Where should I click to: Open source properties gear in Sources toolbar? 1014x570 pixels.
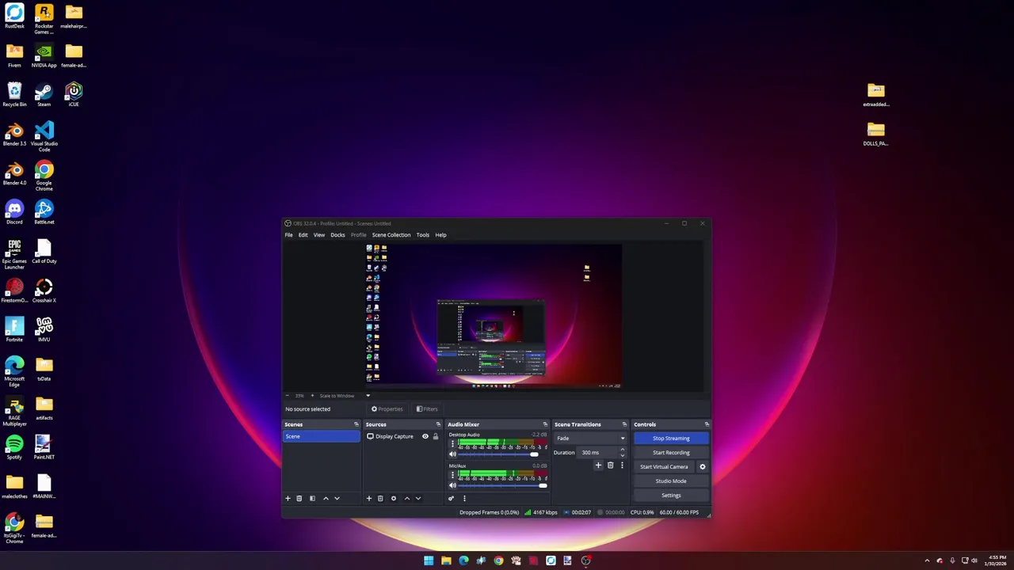coord(393,499)
